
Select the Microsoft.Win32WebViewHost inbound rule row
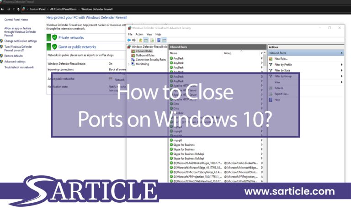click(216, 181)
